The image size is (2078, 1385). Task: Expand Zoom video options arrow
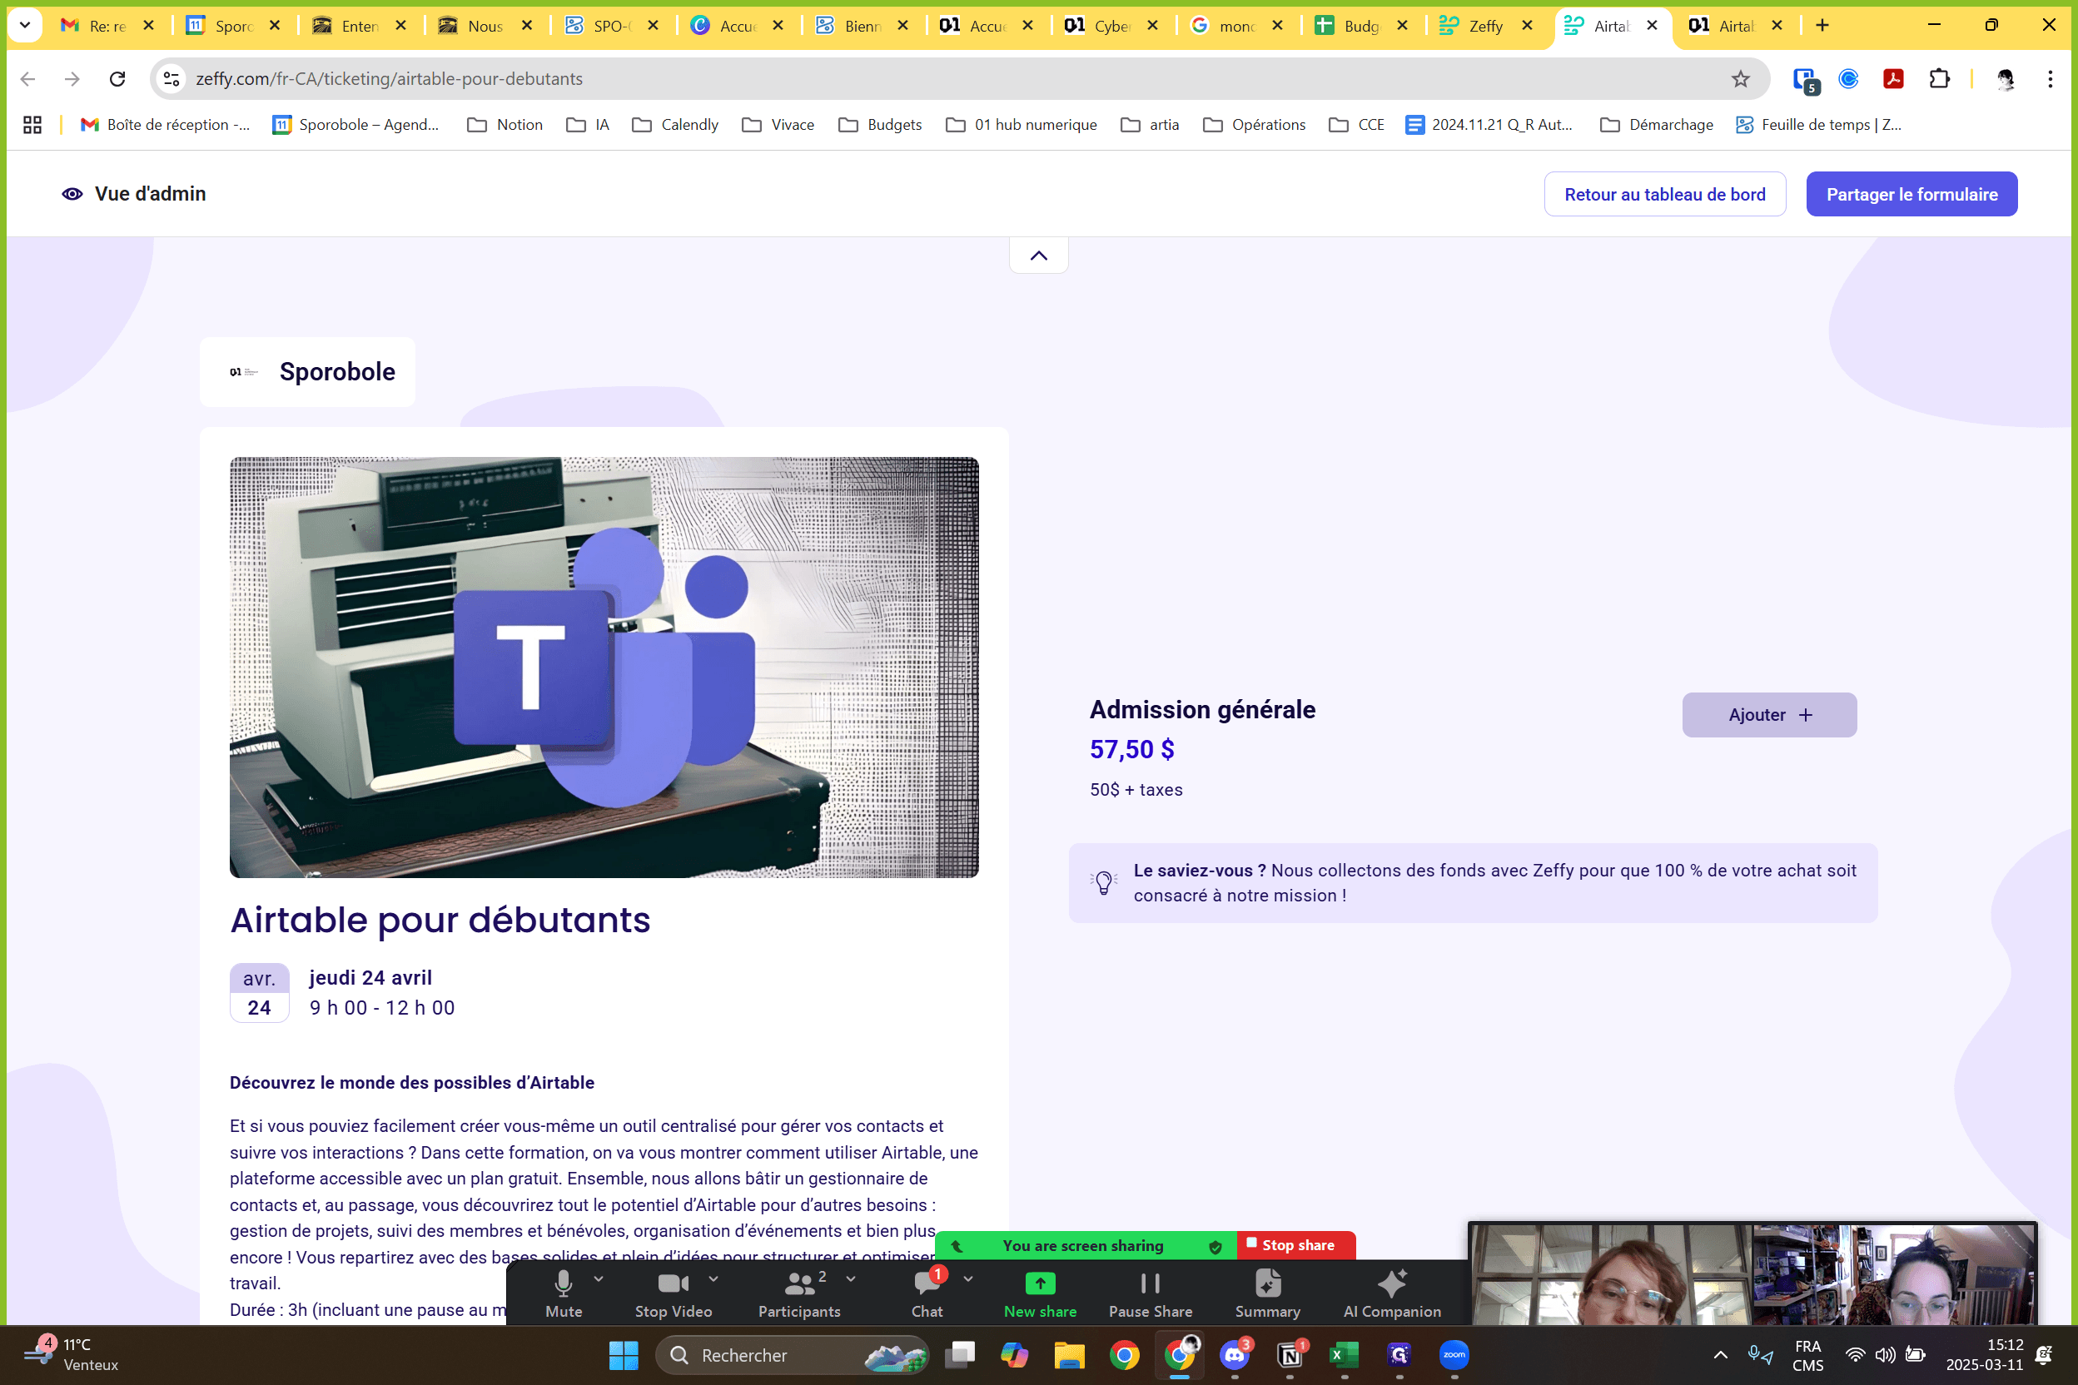(713, 1278)
